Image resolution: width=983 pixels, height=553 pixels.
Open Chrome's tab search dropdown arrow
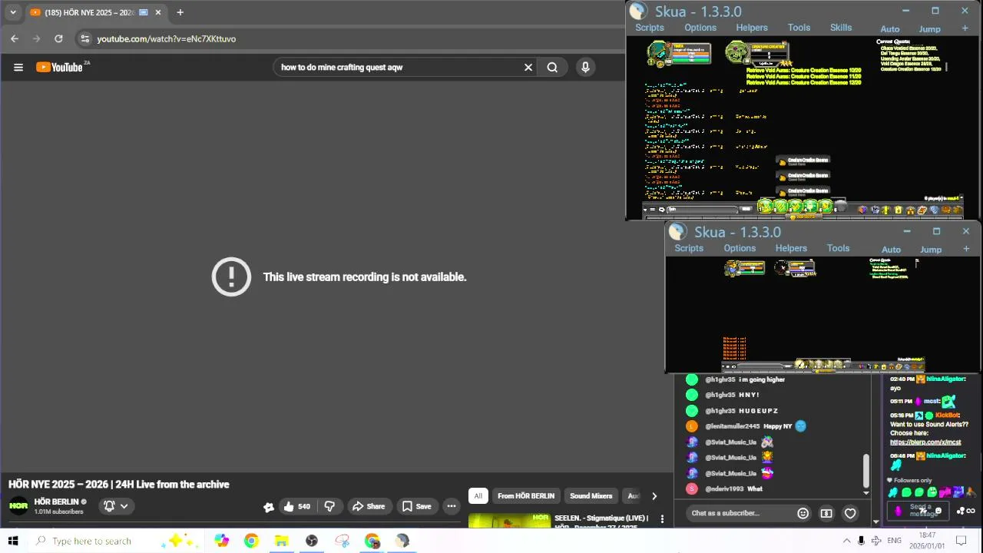(12, 12)
